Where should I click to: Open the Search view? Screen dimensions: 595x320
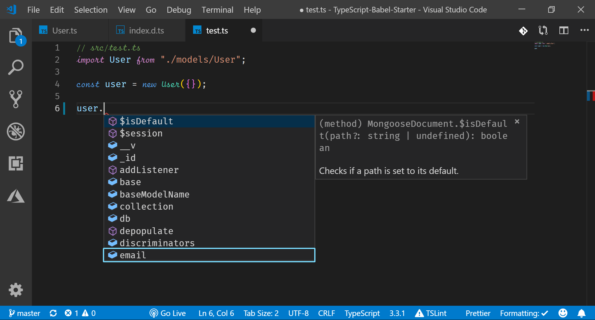15,67
